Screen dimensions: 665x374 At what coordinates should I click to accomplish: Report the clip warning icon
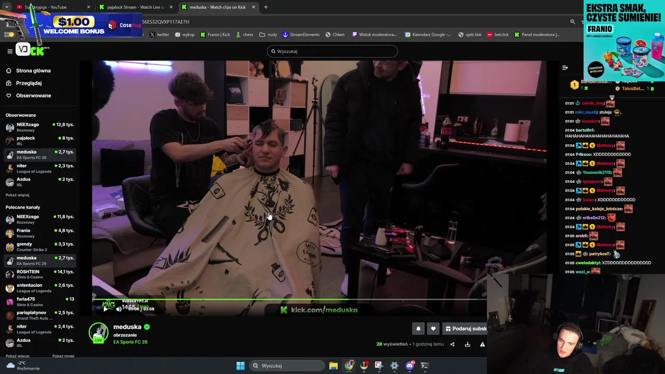click(x=482, y=344)
